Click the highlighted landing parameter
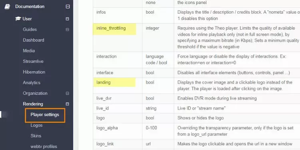 coord(103,82)
